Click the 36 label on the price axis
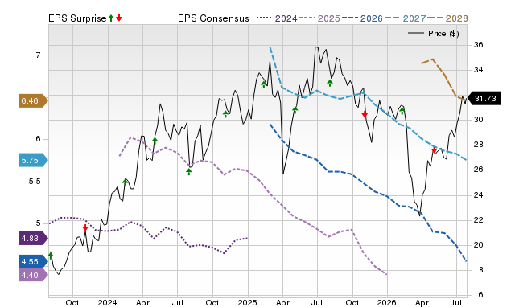The width and height of the screenshot is (515, 307). pyautogui.click(x=479, y=45)
